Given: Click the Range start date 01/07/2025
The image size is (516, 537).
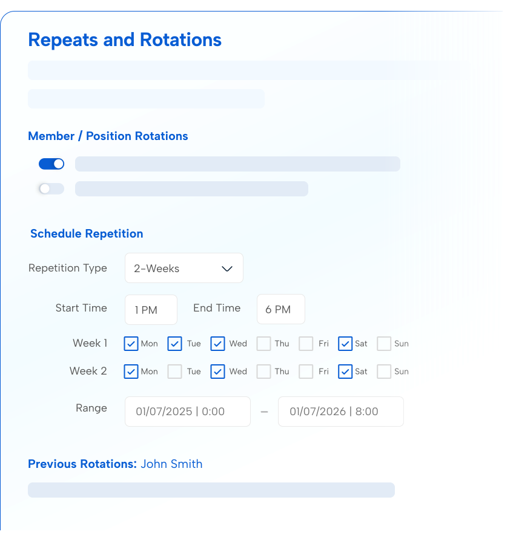Looking at the screenshot, I should (x=187, y=412).
